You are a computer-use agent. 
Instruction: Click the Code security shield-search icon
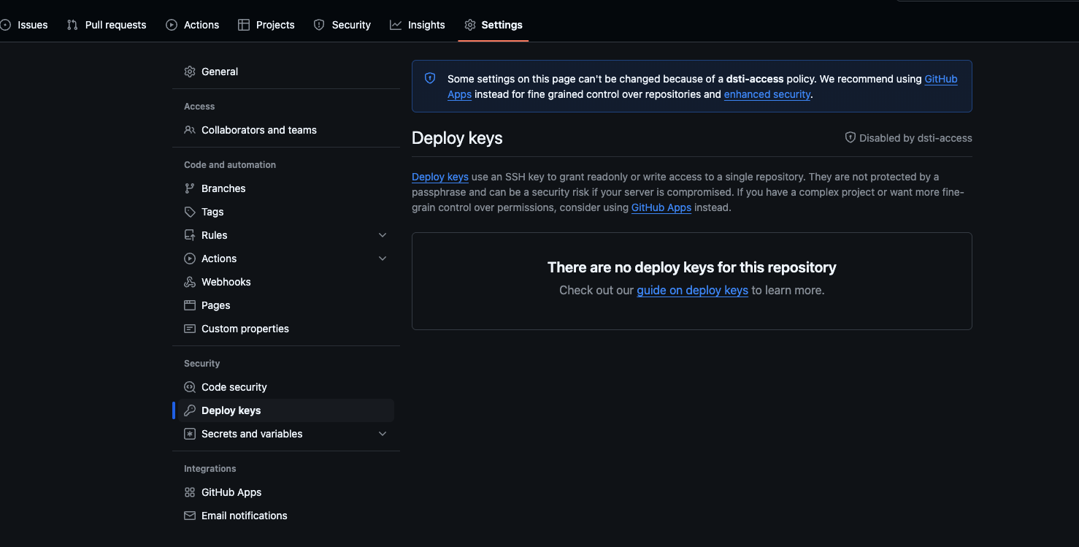click(x=190, y=387)
